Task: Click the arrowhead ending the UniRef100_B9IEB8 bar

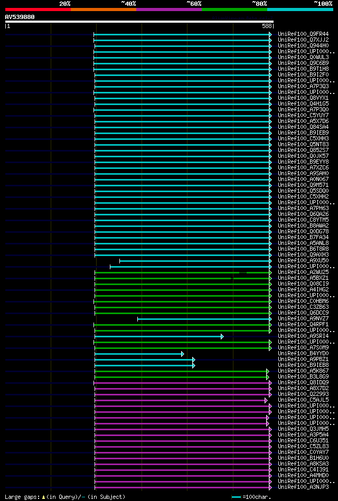Action: point(194,365)
